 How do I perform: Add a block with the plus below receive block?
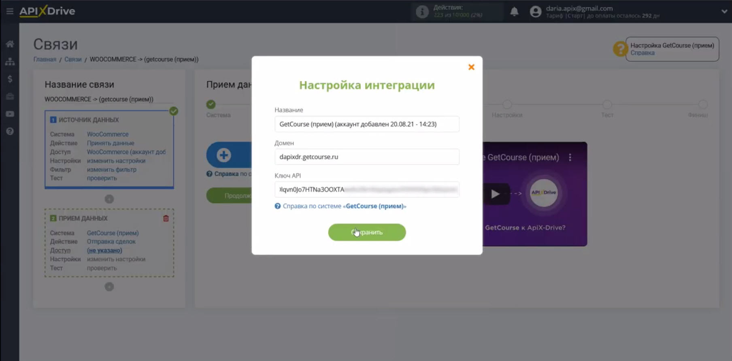109,287
